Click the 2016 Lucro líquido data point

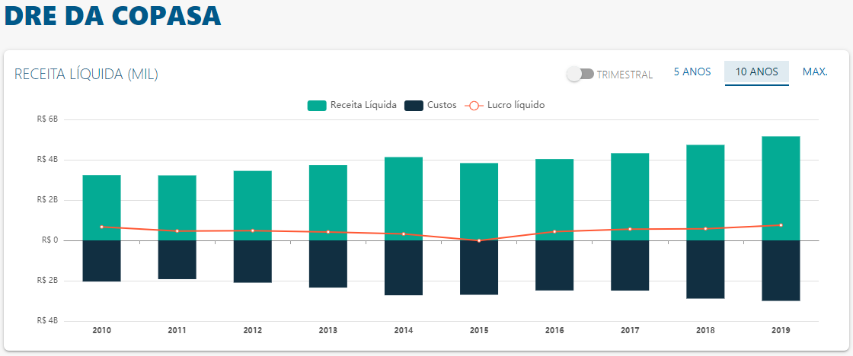click(554, 231)
